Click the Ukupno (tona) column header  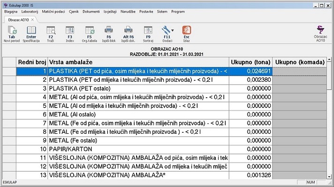click(x=250, y=62)
